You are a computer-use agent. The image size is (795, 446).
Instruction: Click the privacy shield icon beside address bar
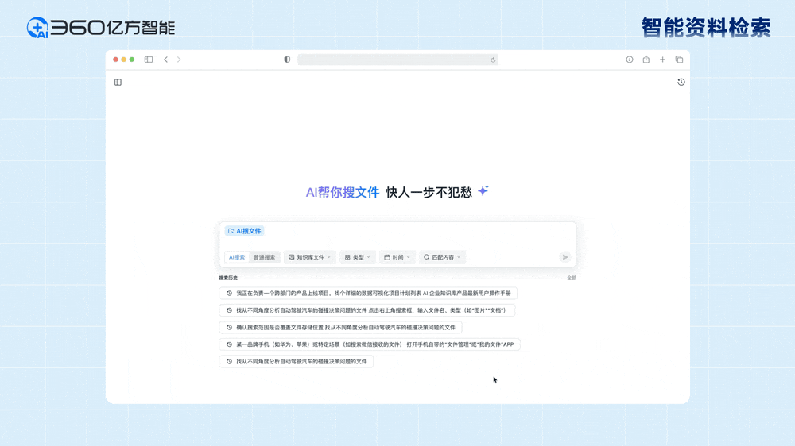click(287, 60)
